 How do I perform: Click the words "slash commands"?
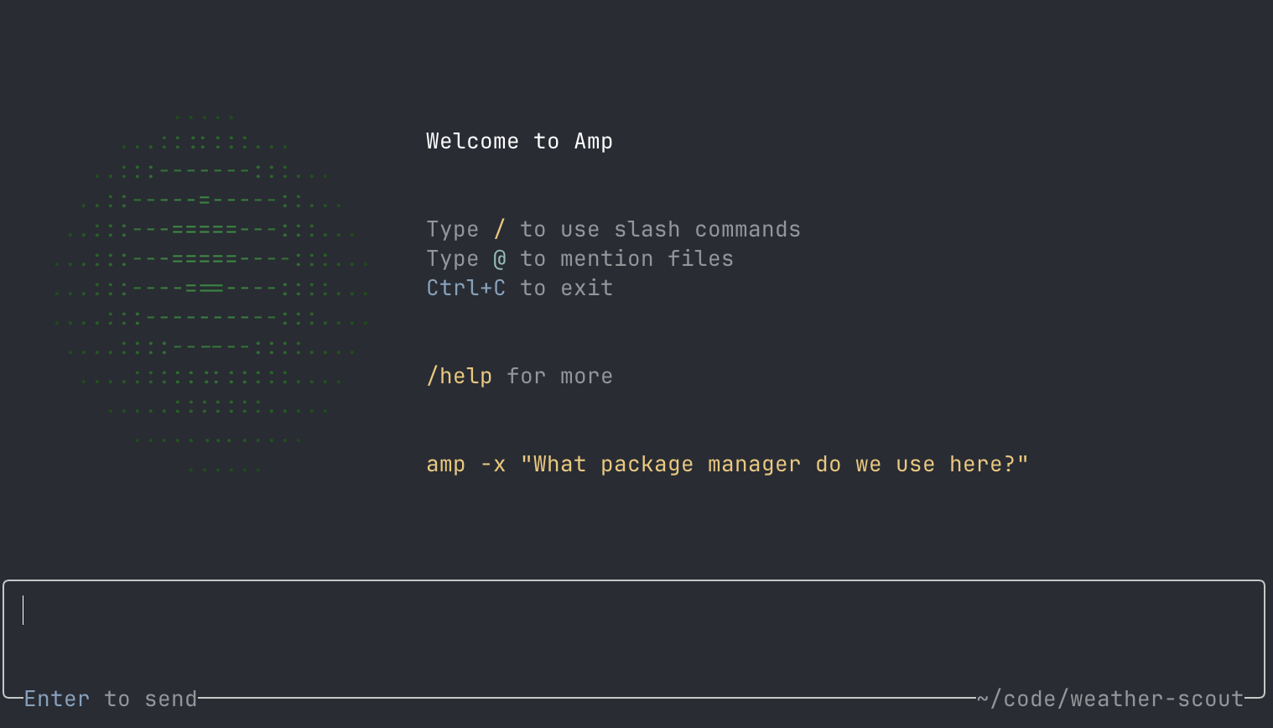coord(707,230)
